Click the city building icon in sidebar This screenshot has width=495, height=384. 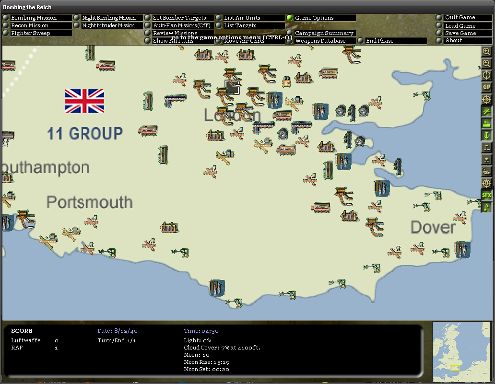tap(486, 159)
